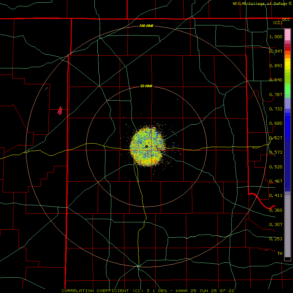The height and width of the screenshot is (293, 293).
Task: Click the magenta echo blob west of the radar
Action: click(x=60, y=111)
